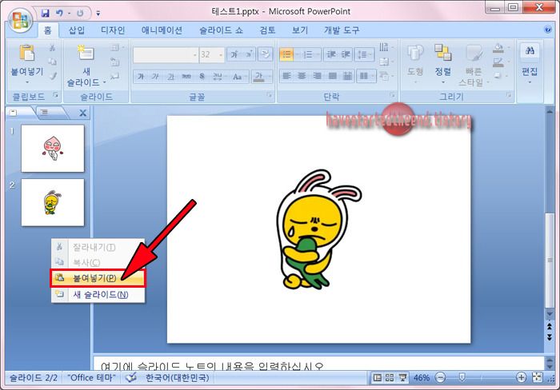Toggle Italic formatting in font group
Viewport: 560px width, 390px height.
pyautogui.click(x=155, y=77)
